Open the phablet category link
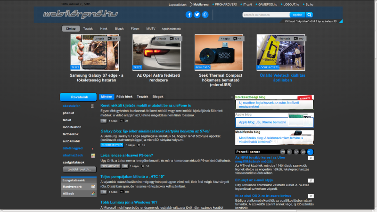The image size is (377, 212). [x=68, y=113]
